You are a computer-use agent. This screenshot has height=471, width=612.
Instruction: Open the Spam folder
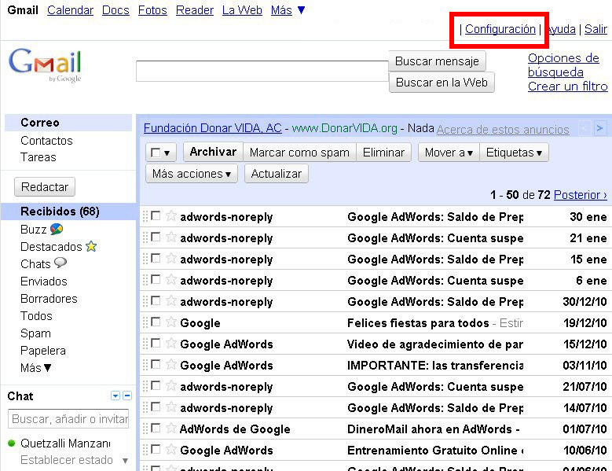coord(35,333)
